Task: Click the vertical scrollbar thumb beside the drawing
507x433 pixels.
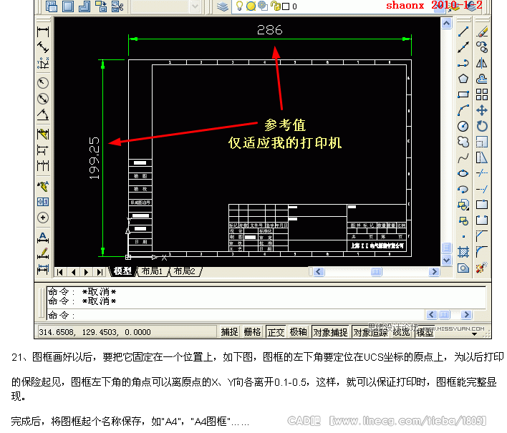Action: tap(447, 248)
